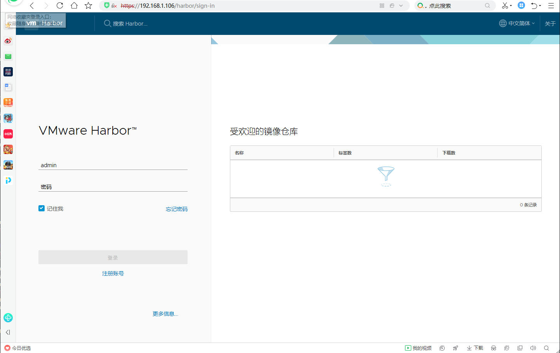The height and width of the screenshot is (353, 560).
Task: Click the status bar zoom magnifier icon
Action: (546, 348)
